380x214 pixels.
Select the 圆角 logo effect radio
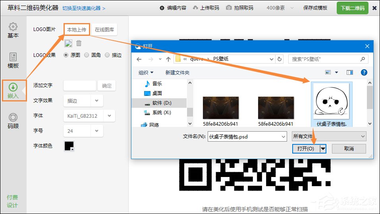coord(87,55)
